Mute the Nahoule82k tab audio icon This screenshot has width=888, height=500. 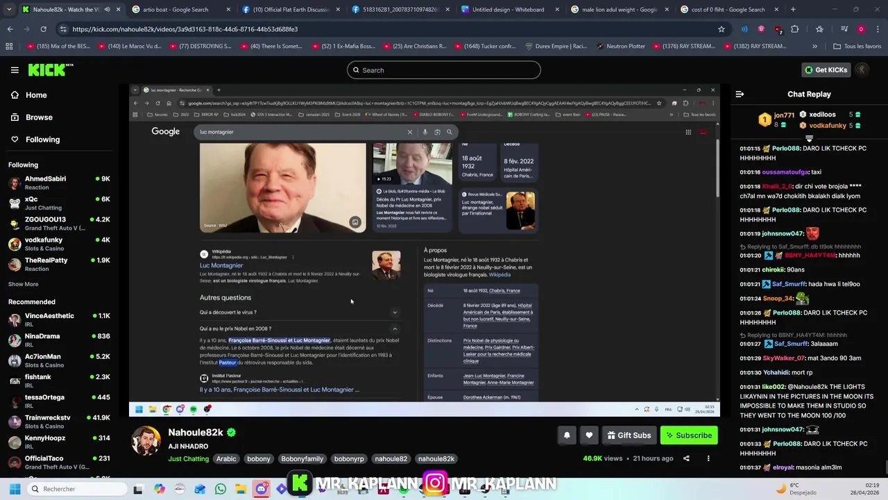click(107, 10)
